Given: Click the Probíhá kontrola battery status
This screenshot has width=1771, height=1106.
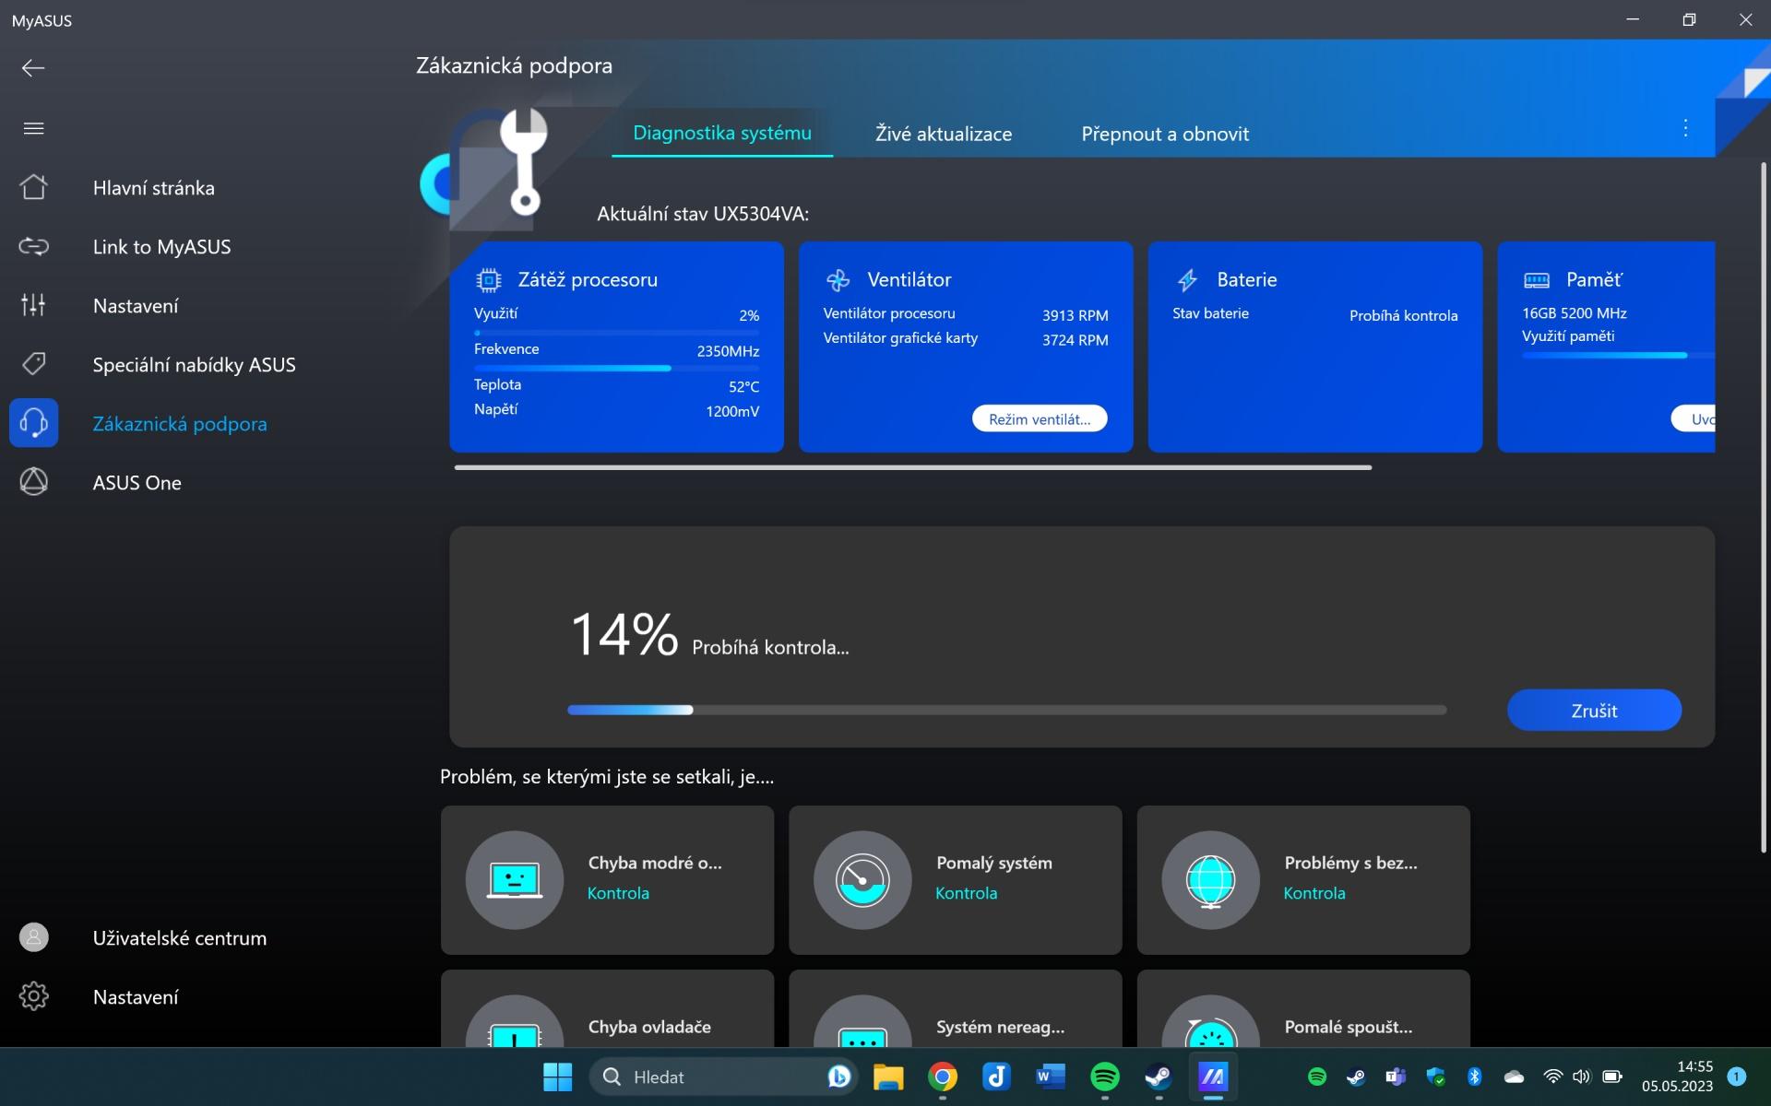Looking at the screenshot, I should (x=1403, y=315).
